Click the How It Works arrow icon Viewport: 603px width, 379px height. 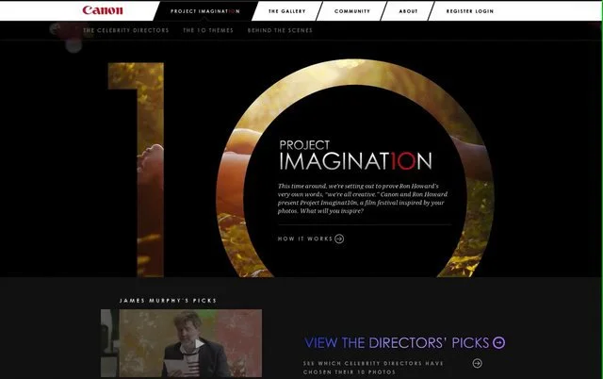click(339, 239)
